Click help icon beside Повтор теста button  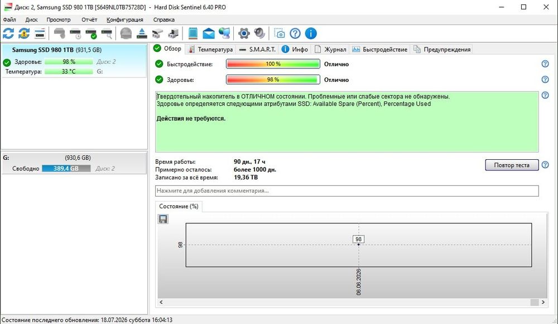[x=545, y=165]
